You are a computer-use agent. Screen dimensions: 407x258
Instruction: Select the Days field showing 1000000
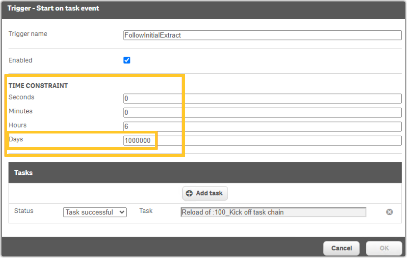[139, 140]
